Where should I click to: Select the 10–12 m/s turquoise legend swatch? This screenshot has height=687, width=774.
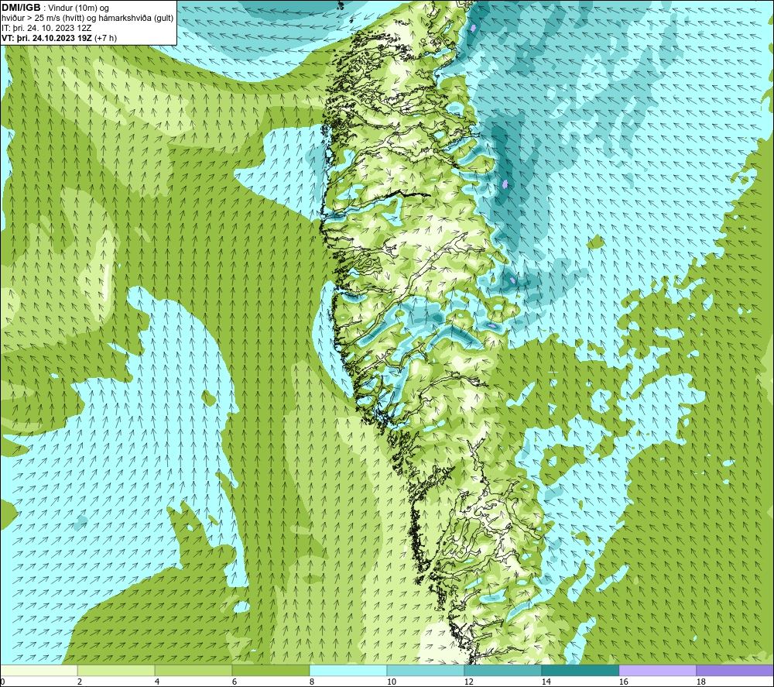(x=426, y=670)
